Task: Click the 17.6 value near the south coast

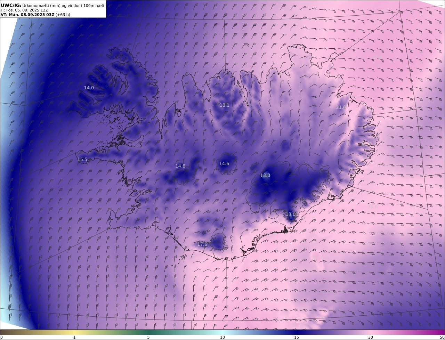Action: point(202,244)
